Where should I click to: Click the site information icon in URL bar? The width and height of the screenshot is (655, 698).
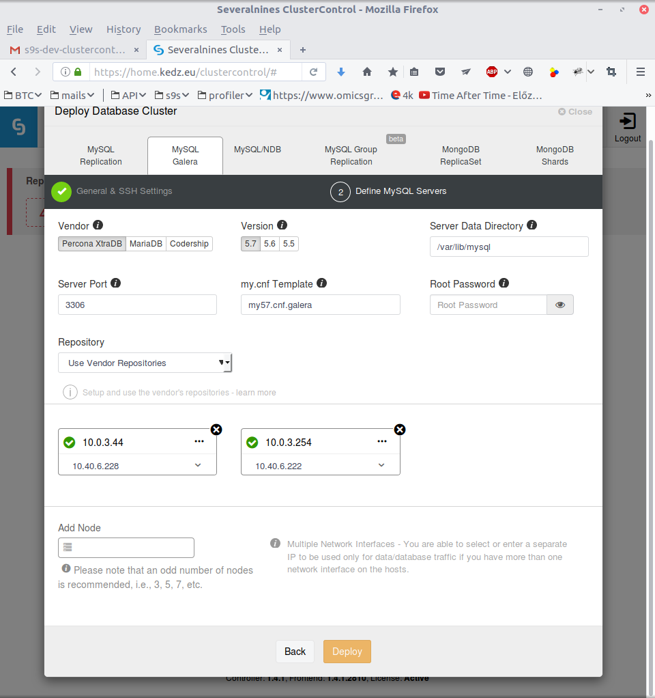point(65,72)
